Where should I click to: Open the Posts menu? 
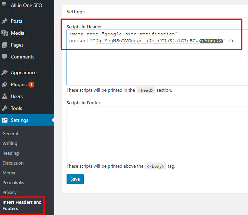(x=27, y=21)
